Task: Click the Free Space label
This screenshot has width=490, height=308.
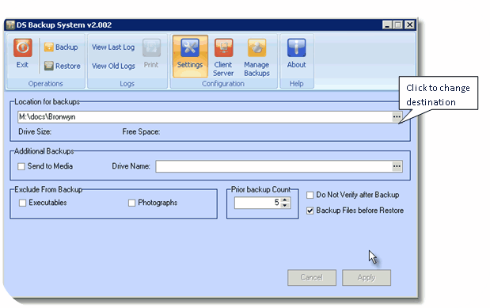Action: tap(141, 132)
